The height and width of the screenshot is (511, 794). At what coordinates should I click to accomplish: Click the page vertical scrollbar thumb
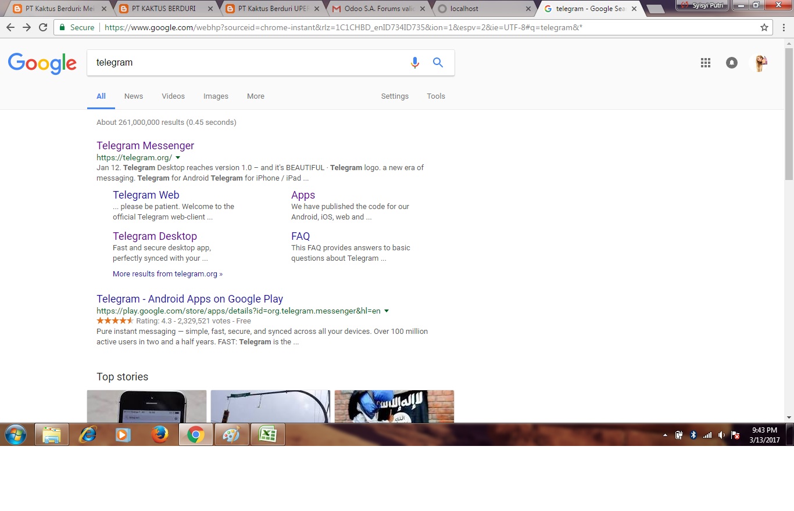789,113
